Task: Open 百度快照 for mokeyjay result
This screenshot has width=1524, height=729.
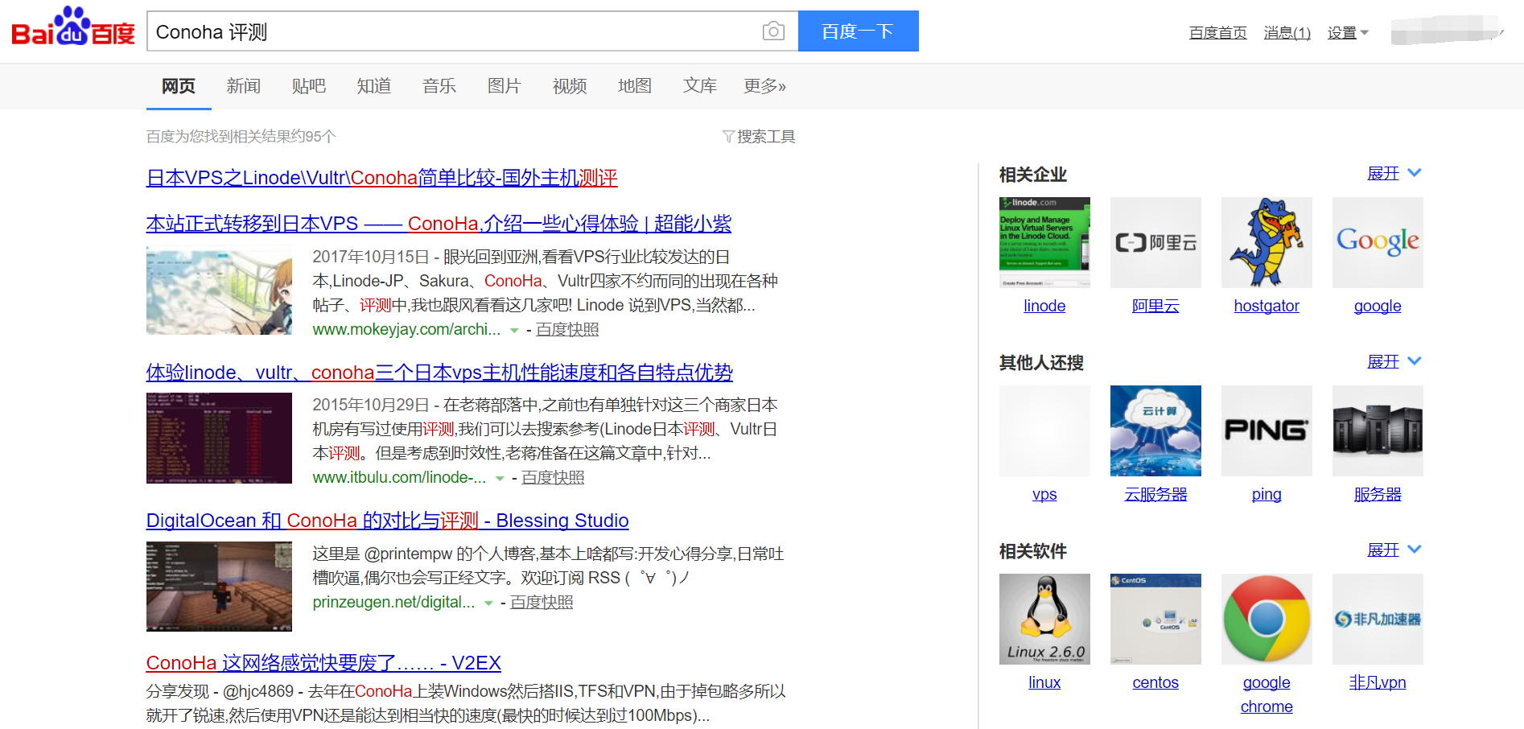Action: point(567,330)
